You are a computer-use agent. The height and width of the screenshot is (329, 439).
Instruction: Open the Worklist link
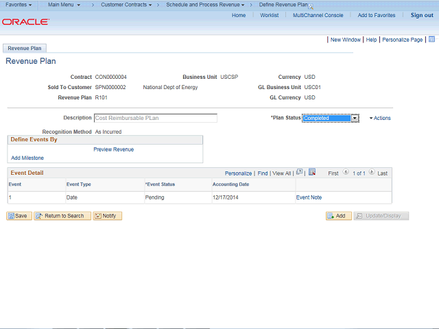[x=270, y=15]
